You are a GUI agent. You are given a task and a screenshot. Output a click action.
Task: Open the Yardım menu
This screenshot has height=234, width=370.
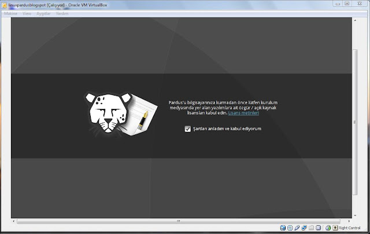(x=62, y=13)
